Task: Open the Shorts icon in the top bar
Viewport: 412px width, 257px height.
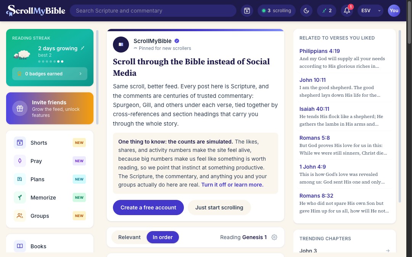Action: pyautogui.click(x=247, y=11)
